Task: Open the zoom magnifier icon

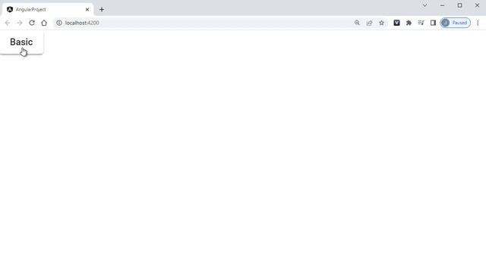Action: [x=357, y=23]
